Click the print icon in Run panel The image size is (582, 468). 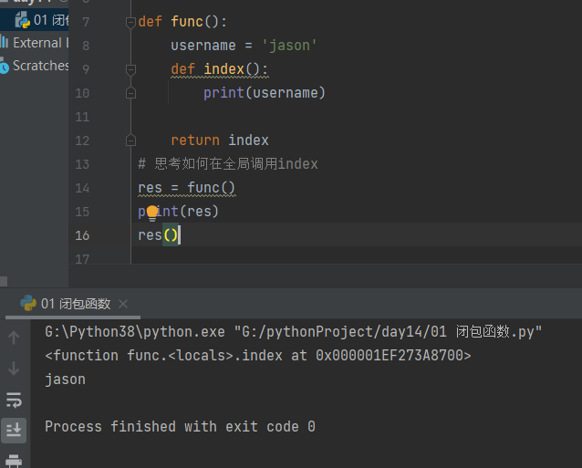[14, 461]
